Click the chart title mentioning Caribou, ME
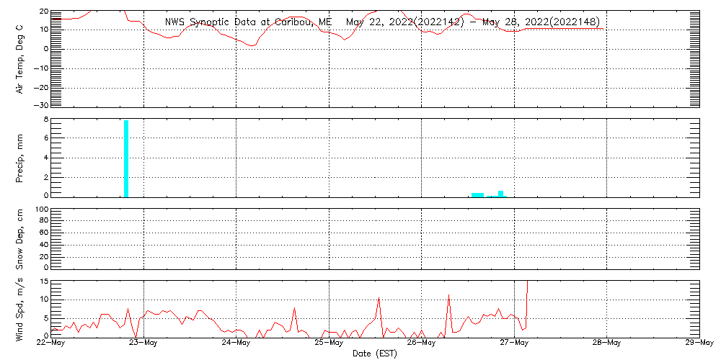Screen dimensions: 721x360 pos(382,22)
